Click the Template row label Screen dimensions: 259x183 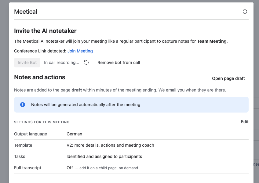pyautogui.click(x=23, y=145)
